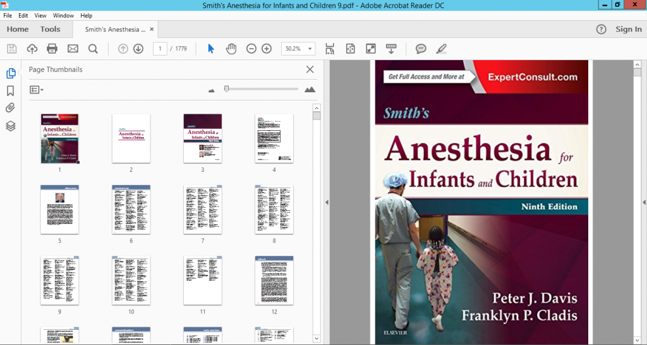
Task: Send file by email envelope icon
Action: pyautogui.click(x=73, y=49)
